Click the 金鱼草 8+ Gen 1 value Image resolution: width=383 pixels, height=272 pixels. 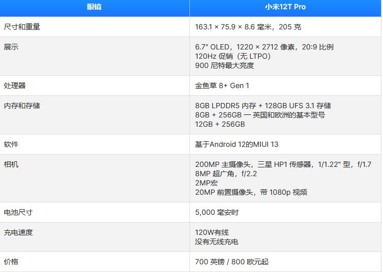222,86
